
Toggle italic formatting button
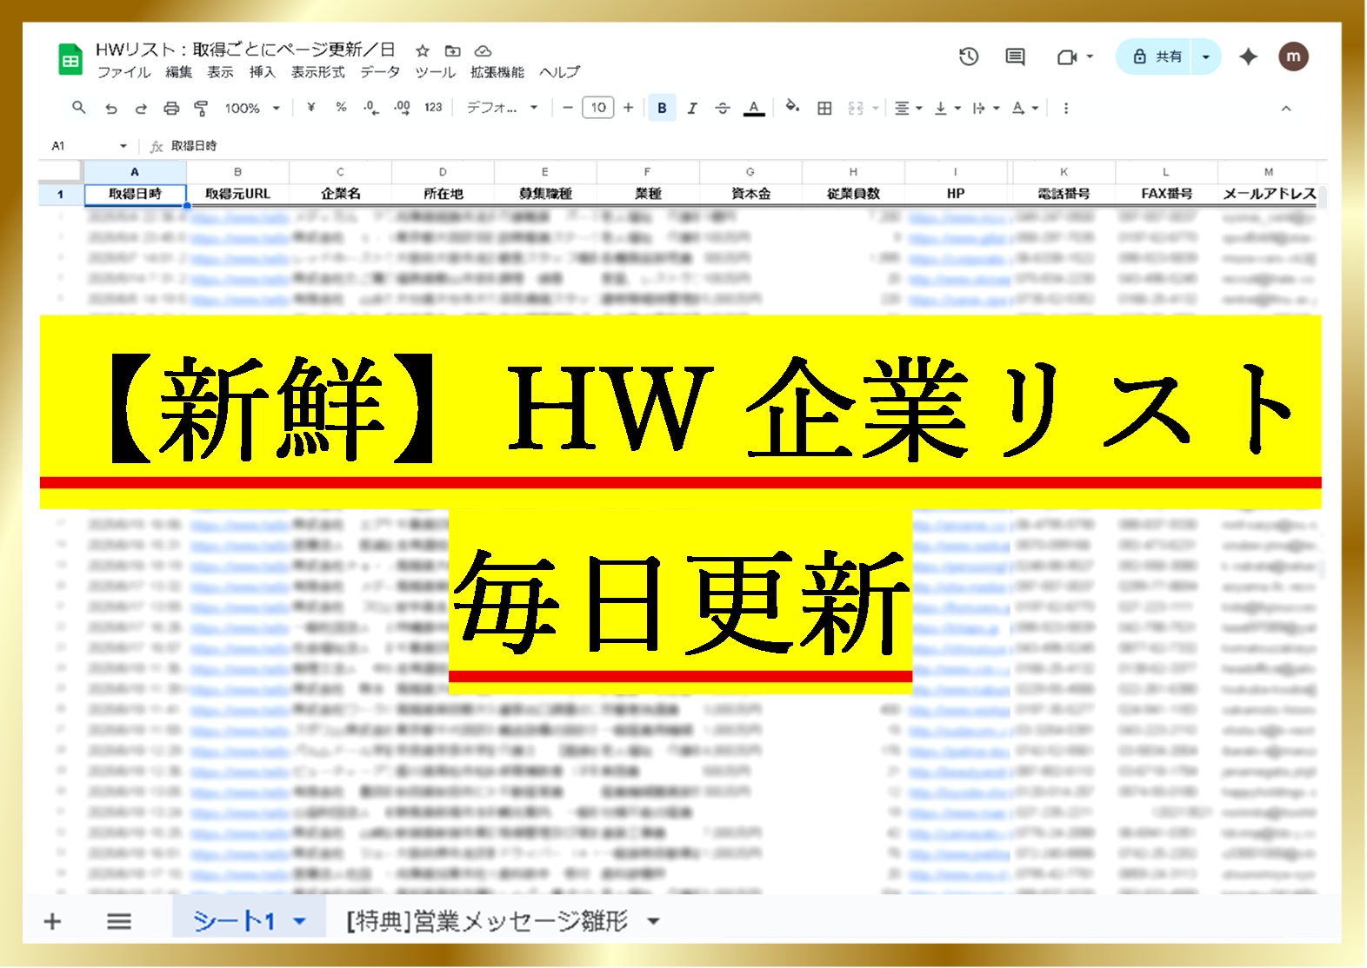coord(692,108)
